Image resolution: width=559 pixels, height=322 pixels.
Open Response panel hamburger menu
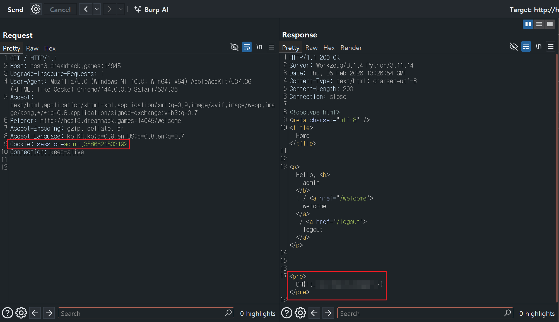tap(551, 46)
